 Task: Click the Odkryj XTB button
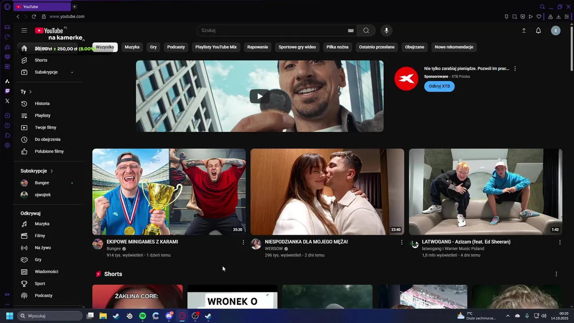tap(439, 86)
